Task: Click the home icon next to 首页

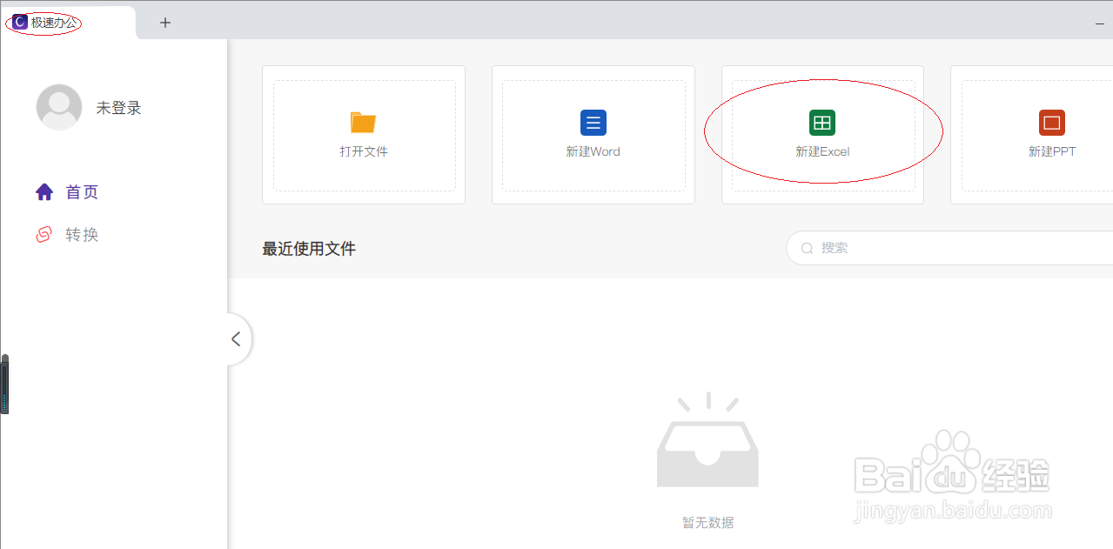Action: pyautogui.click(x=44, y=191)
